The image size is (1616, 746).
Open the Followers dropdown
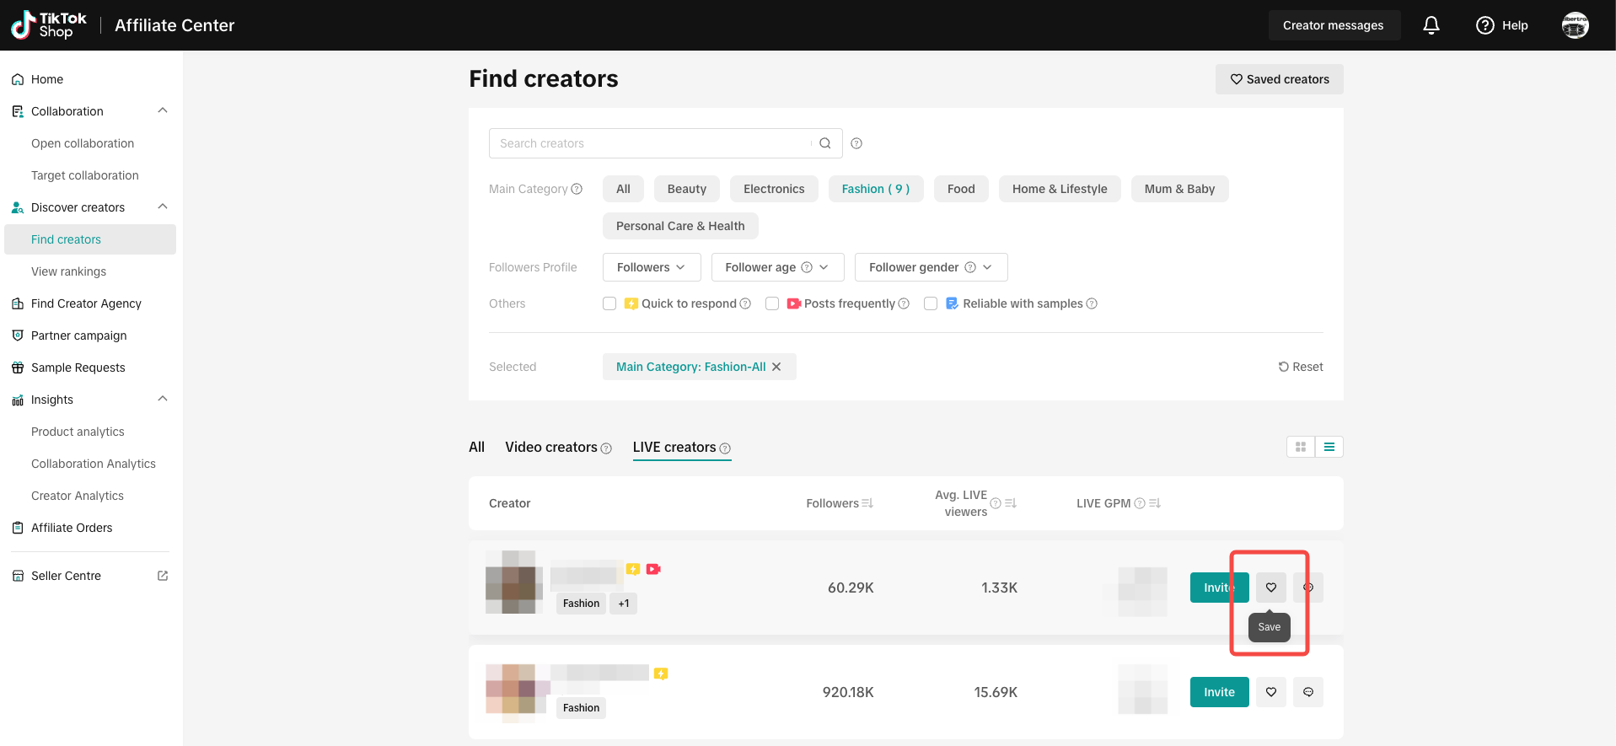[650, 267]
